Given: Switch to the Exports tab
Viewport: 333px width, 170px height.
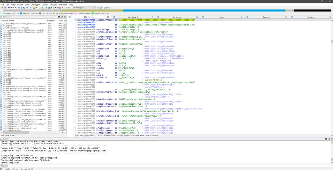Looking at the screenshot, I should tap(311, 17).
